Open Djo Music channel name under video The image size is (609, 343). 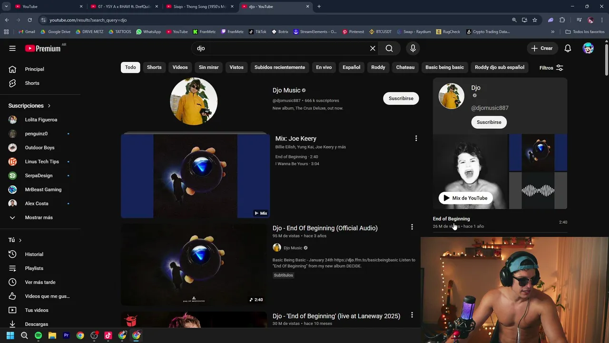pyautogui.click(x=293, y=248)
